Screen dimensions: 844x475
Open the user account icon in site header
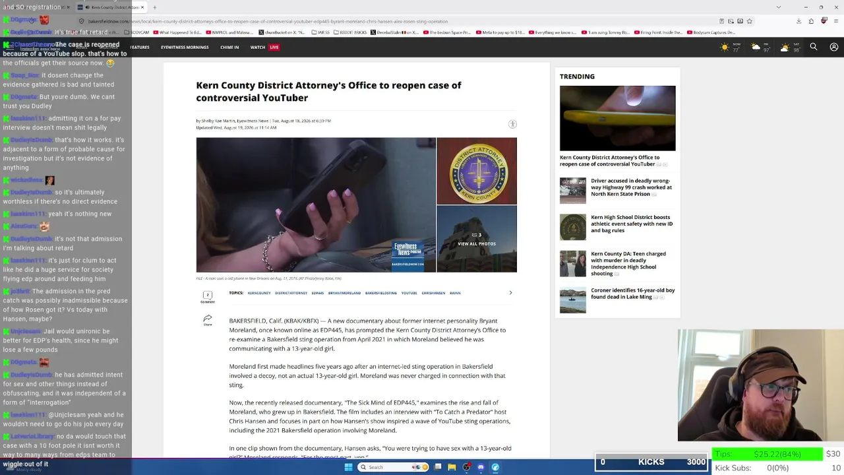(x=834, y=47)
